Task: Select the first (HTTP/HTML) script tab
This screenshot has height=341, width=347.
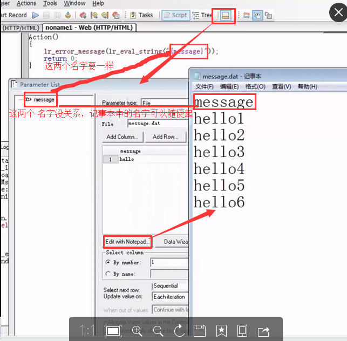Action: tap(21, 28)
